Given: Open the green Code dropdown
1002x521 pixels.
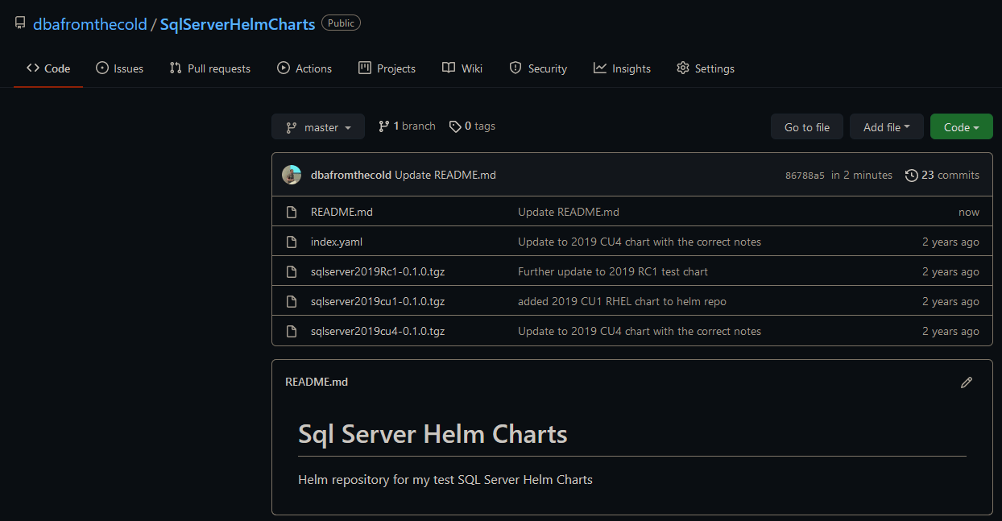Looking at the screenshot, I should pos(961,126).
